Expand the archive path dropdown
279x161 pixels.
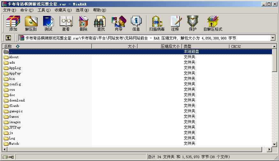pos(273,38)
